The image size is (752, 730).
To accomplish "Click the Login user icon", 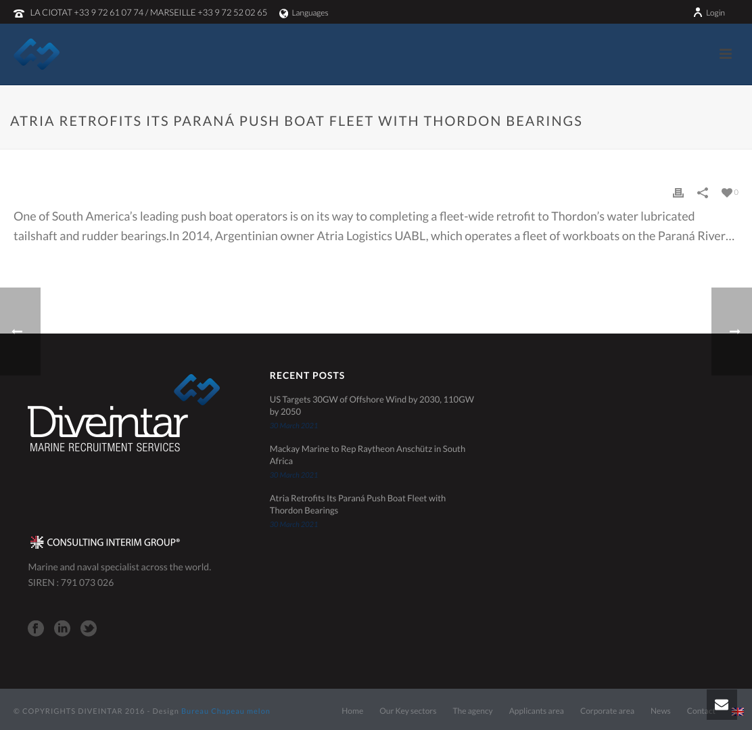I will coord(698,12).
